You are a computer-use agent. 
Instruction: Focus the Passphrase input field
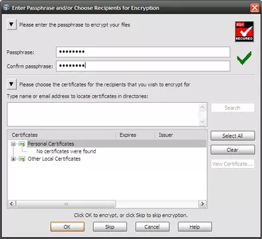click(143, 52)
